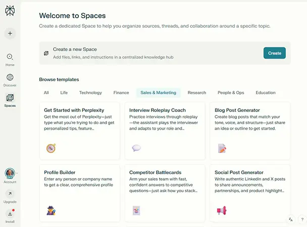Open the language translate icon
This screenshot has height=227, width=307.
[x=291, y=219]
